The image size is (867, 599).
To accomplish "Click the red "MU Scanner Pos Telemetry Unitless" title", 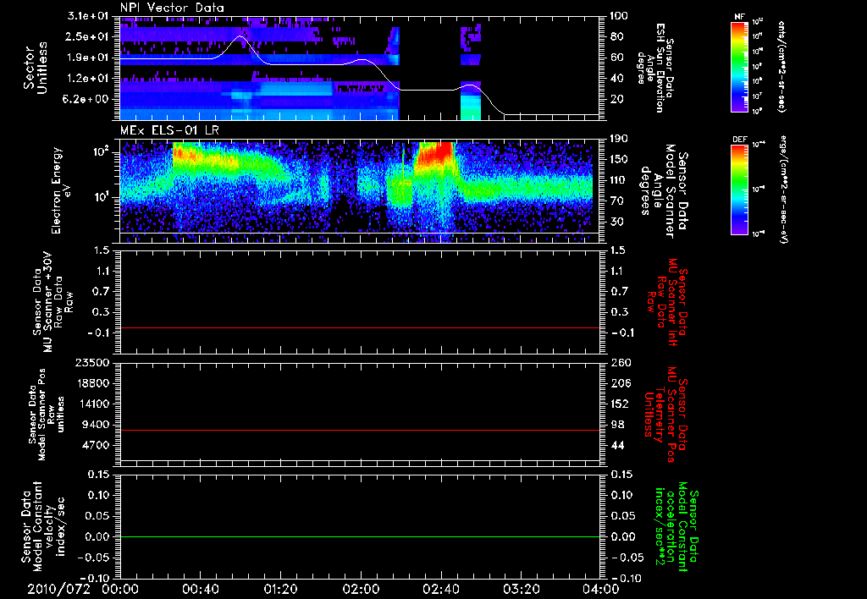I will [665, 415].
